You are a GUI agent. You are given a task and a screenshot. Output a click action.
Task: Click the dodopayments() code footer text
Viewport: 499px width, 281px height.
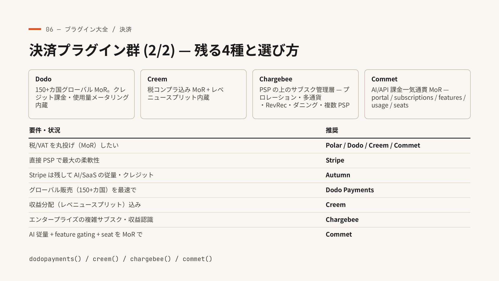(121, 259)
